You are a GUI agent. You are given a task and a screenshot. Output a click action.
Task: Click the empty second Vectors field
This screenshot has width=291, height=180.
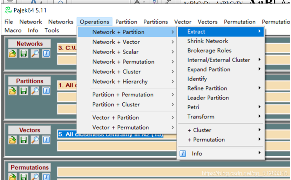click(117, 146)
